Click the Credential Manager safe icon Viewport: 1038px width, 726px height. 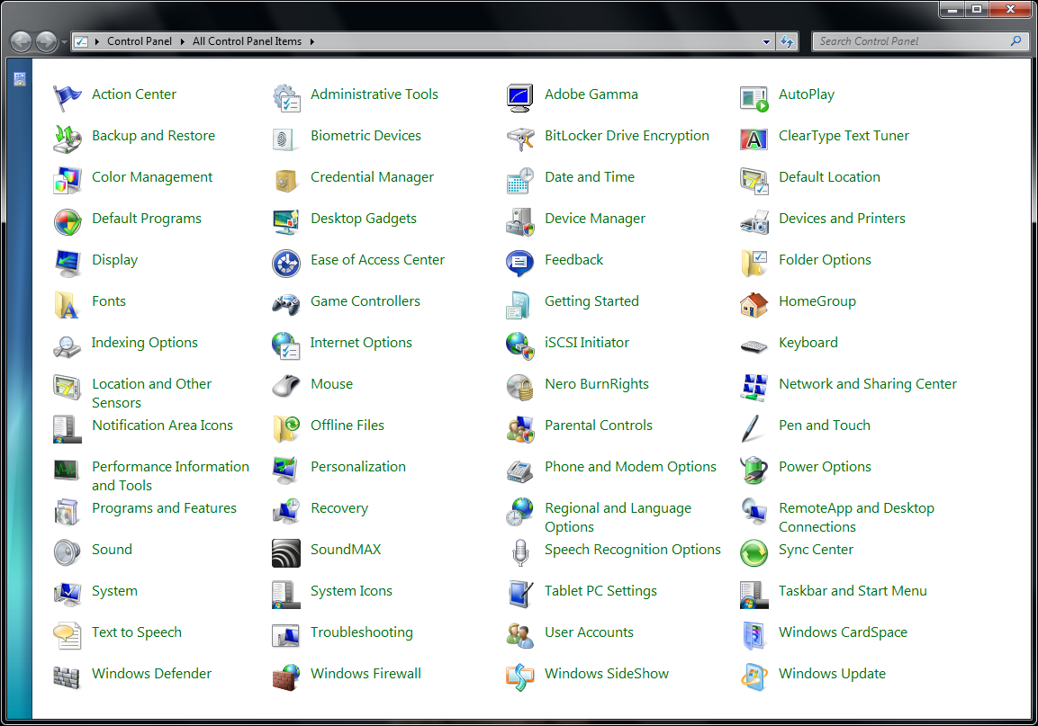pos(286,181)
